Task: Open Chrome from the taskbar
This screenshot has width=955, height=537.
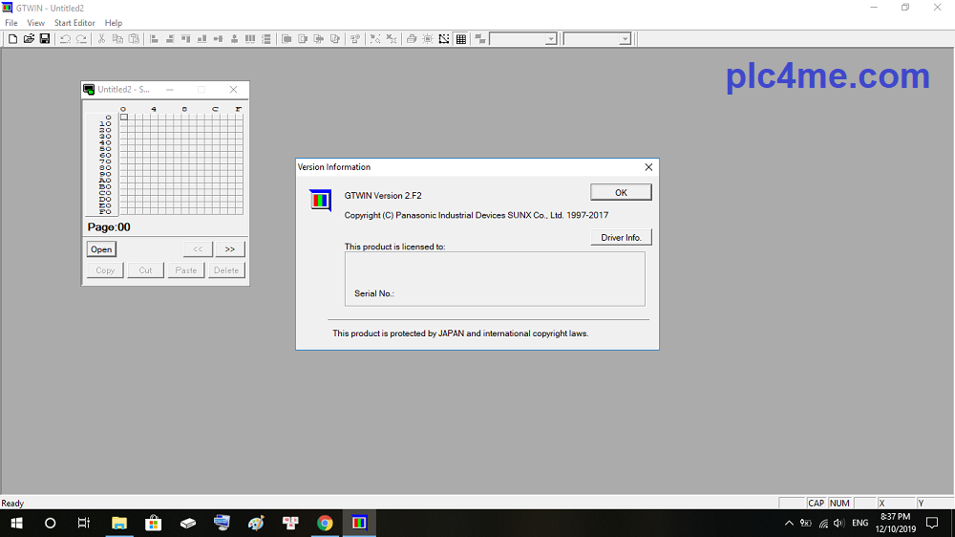Action: tap(325, 523)
